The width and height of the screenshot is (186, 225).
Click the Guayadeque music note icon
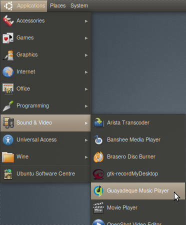point(98,191)
